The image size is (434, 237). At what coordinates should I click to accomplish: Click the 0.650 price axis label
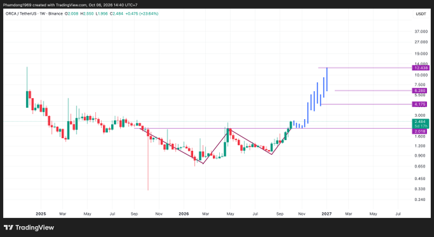tap(420, 166)
